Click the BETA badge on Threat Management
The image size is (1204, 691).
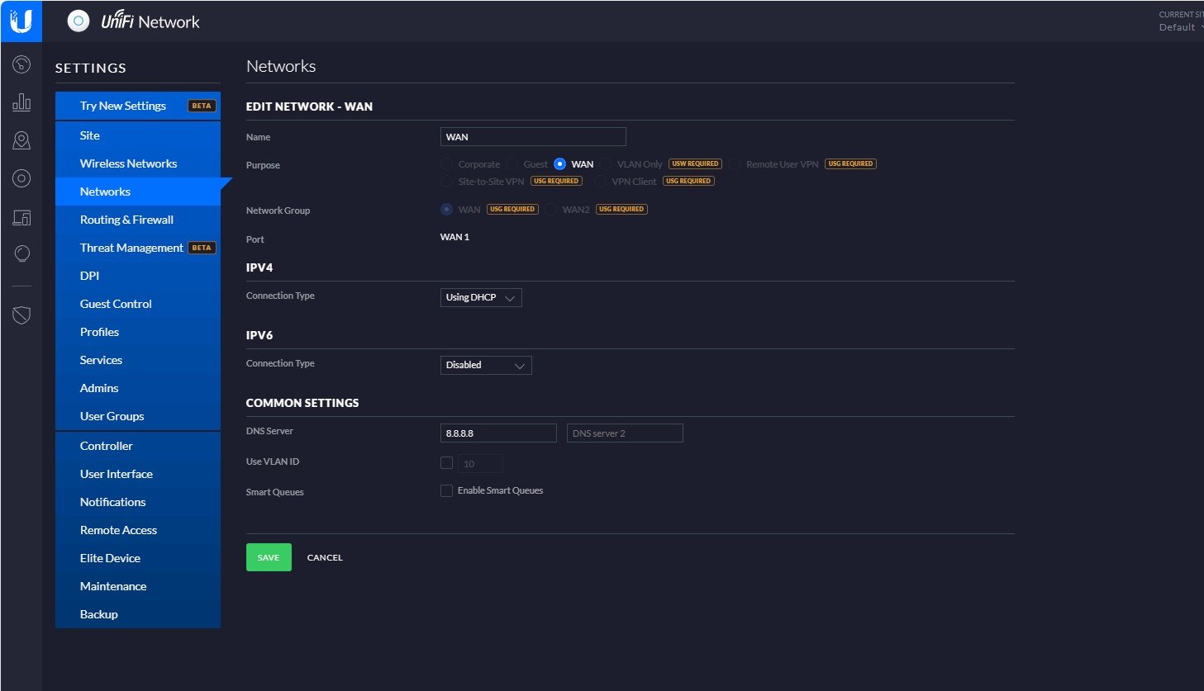(202, 248)
